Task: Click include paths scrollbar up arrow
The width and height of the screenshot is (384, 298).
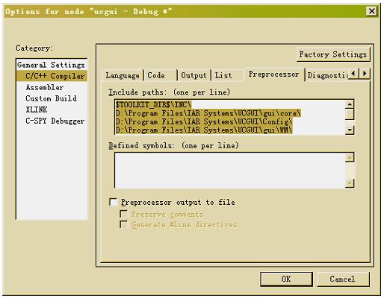Action: coord(350,104)
